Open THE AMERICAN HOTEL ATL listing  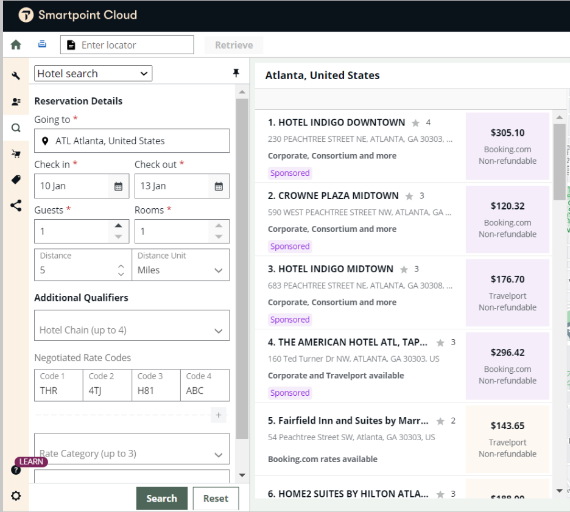coord(348,342)
